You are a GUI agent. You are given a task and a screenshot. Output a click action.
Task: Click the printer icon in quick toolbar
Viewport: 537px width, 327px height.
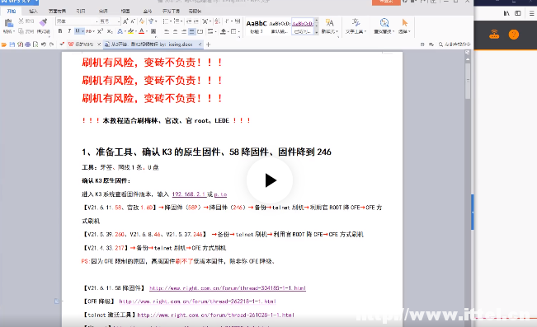(x=28, y=44)
